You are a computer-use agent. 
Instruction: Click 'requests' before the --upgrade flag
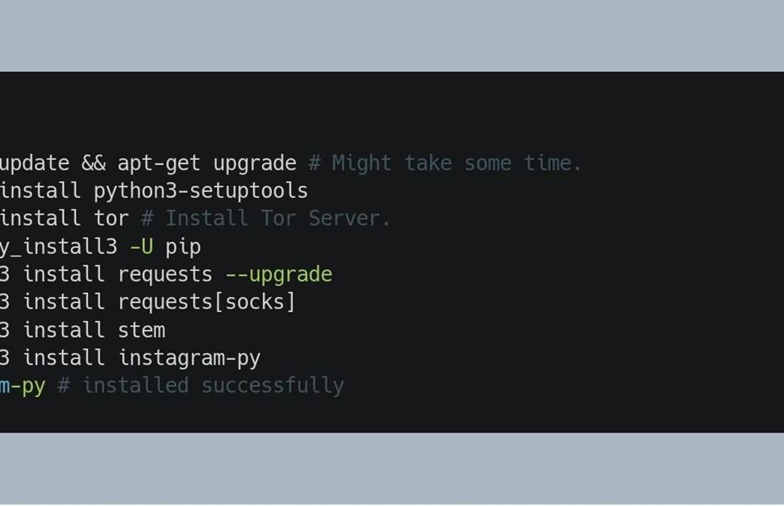tap(165, 275)
